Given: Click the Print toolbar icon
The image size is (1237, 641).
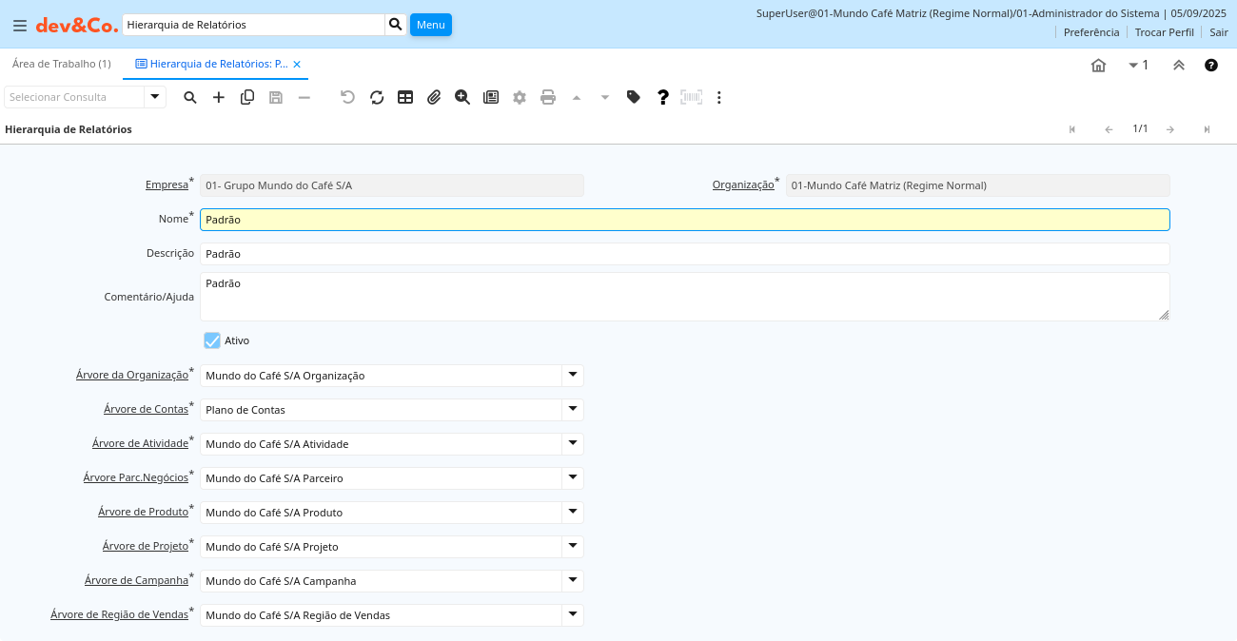Looking at the screenshot, I should click(x=548, y=97).
